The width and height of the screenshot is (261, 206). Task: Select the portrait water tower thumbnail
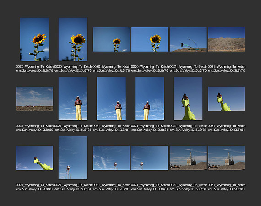[x=73, y=158]
